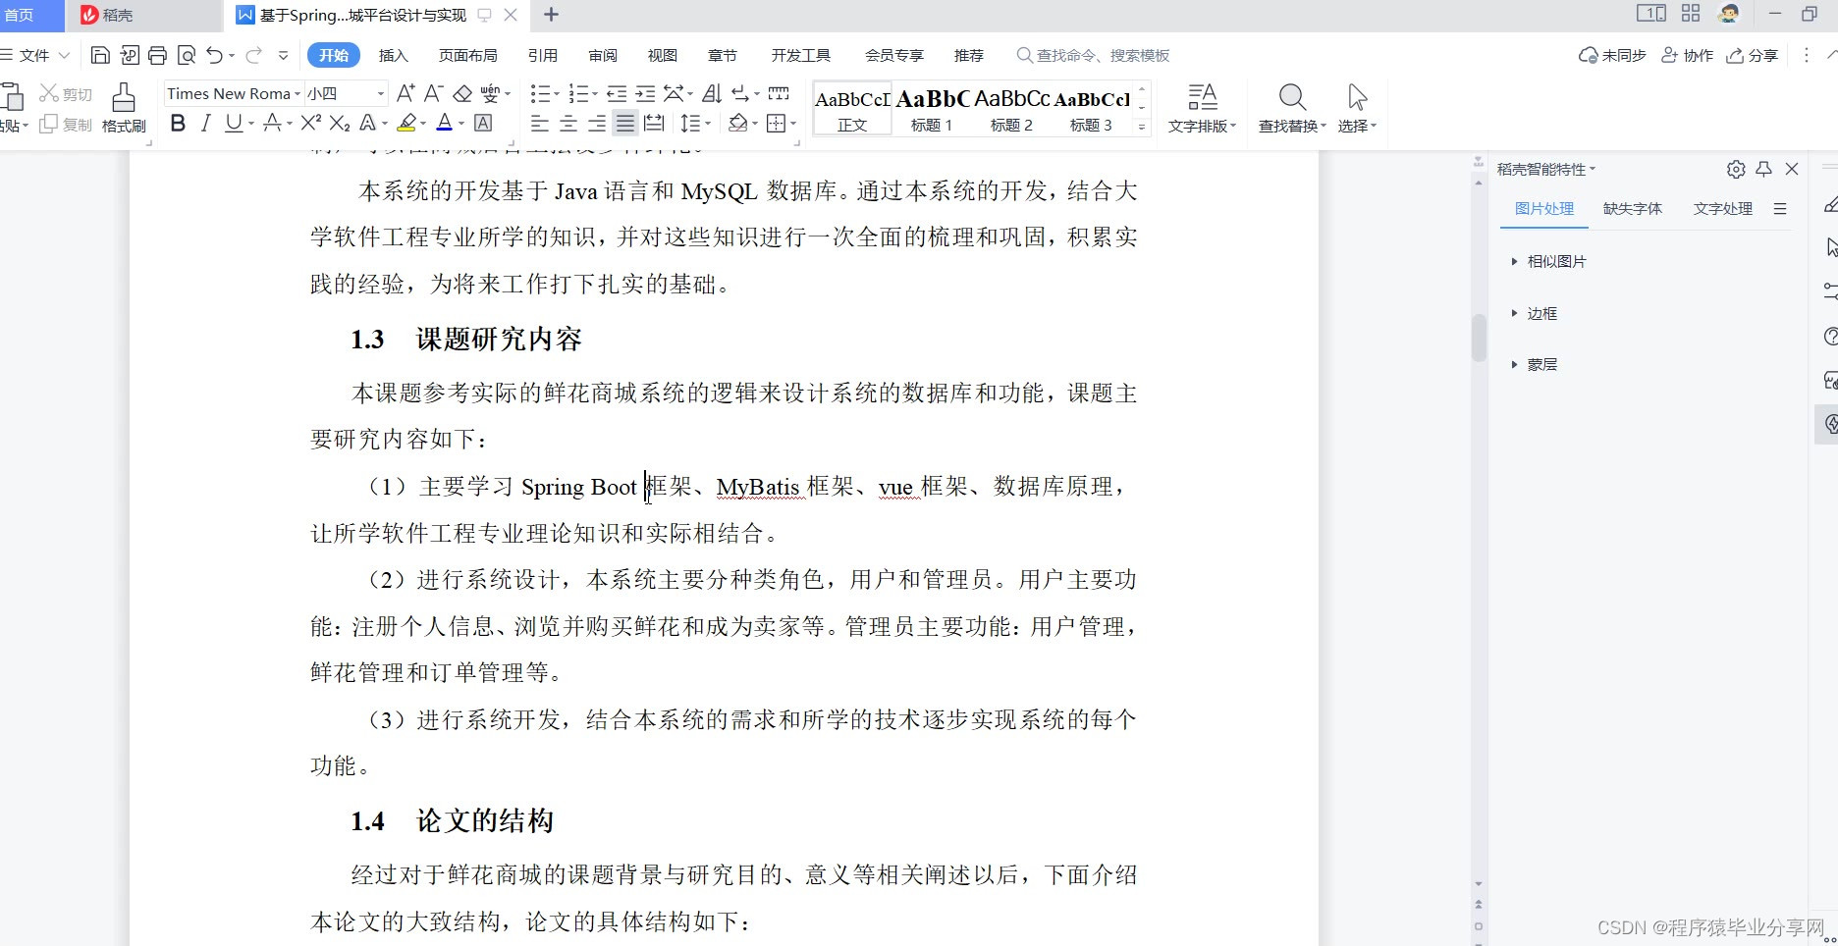This screenshot has height=946, width=1838.
Task: Clear formatting with the eraser icon
Action: pos(462,93)
